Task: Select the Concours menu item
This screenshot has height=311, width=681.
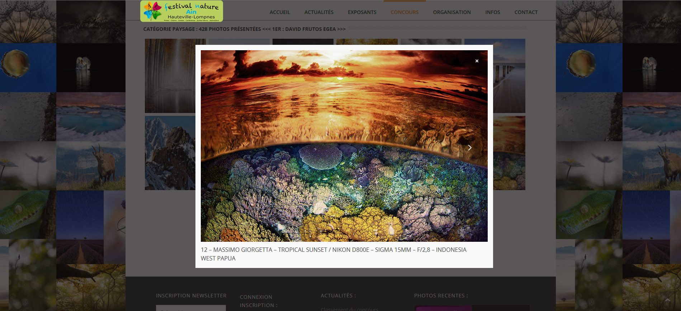Action: click(x=405, y=12)
